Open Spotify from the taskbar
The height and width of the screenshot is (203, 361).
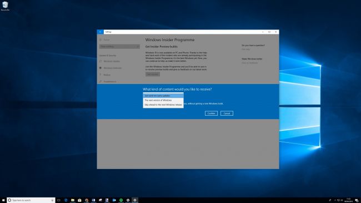pyautogui.click(x=121, y=200)
